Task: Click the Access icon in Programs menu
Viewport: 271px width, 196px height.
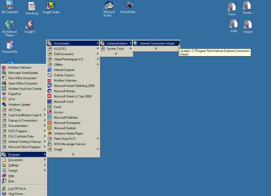Action: click(49, 112)
